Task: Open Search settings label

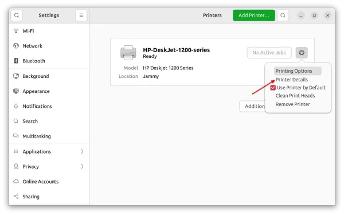Action: click(x=30, y=122)
